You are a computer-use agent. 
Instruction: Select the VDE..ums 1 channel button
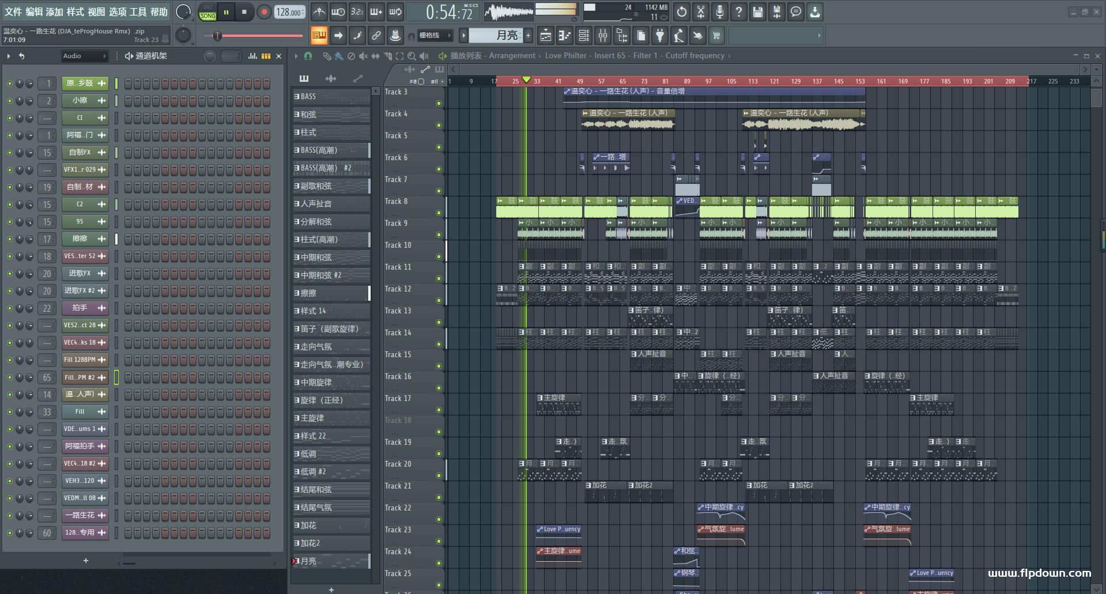click(85, 429)
